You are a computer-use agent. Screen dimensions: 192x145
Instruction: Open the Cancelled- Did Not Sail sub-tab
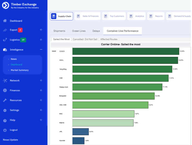[x=85, y=39]
